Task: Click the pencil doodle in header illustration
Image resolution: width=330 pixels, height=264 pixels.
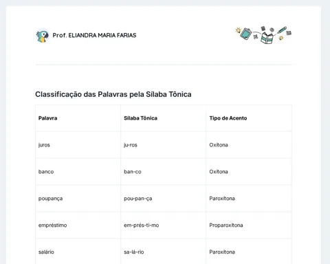Action: point(282,30)
